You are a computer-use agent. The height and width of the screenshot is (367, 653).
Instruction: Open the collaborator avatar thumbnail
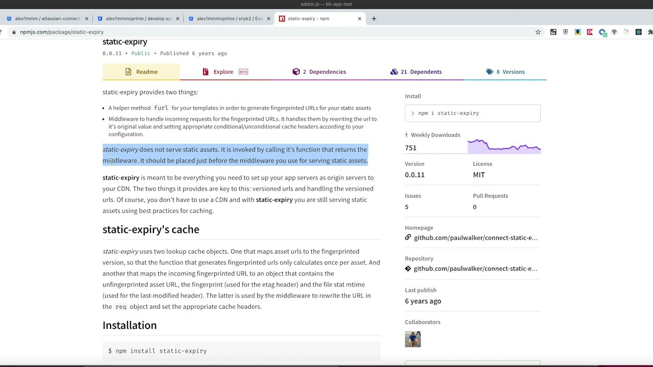(413, 339)
